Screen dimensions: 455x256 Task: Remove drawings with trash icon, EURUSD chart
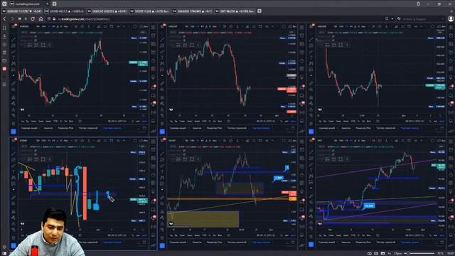(x=14, y=124)
